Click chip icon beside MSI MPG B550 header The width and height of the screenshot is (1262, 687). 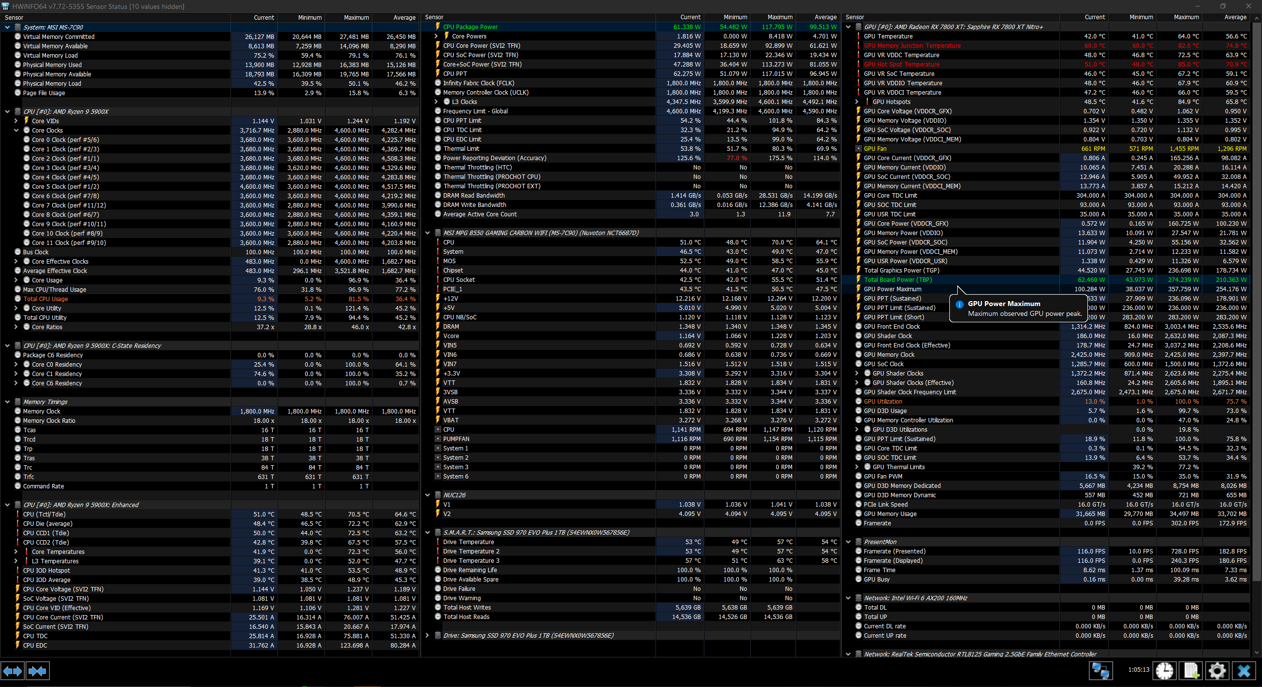[437, 233]
